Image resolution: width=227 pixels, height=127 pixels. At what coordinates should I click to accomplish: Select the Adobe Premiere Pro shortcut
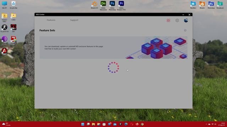point(121,6)
